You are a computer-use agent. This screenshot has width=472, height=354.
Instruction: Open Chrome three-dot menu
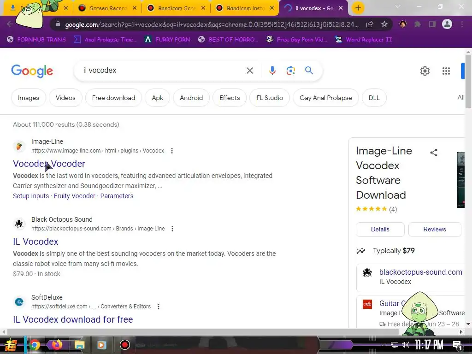point(462,24)
